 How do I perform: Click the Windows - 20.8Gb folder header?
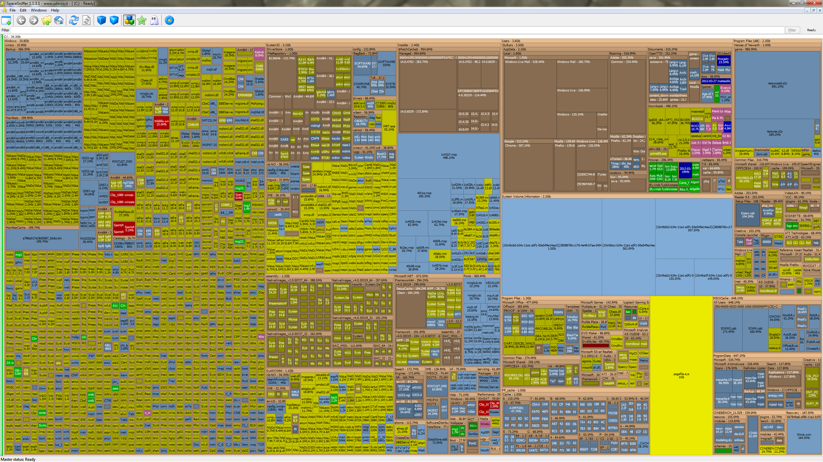pos(17,41)
